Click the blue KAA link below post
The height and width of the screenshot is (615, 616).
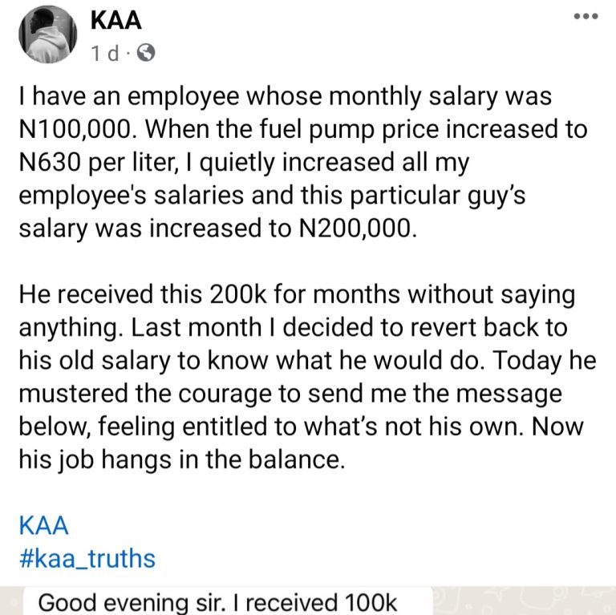[x=43, y=526]
